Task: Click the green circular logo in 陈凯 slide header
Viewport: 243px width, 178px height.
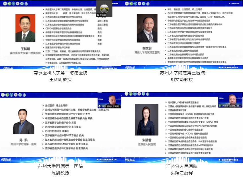Action: click(7, 95)
